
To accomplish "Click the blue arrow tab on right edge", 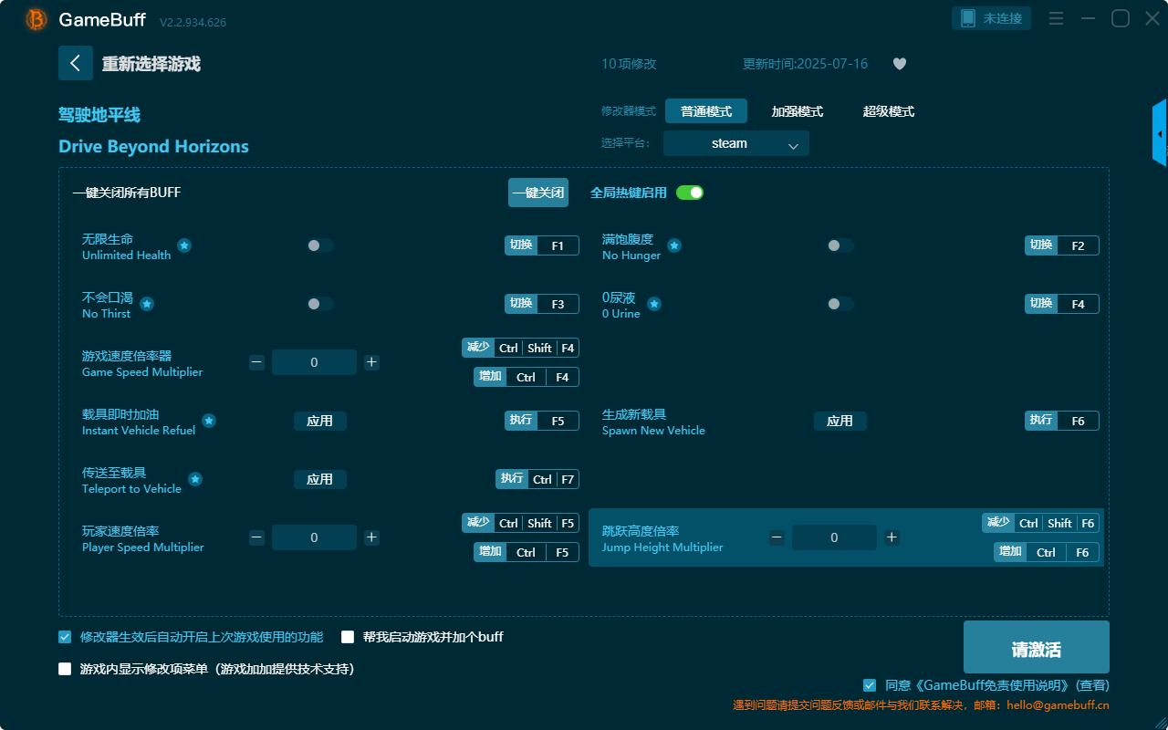I will (1161, 132).
